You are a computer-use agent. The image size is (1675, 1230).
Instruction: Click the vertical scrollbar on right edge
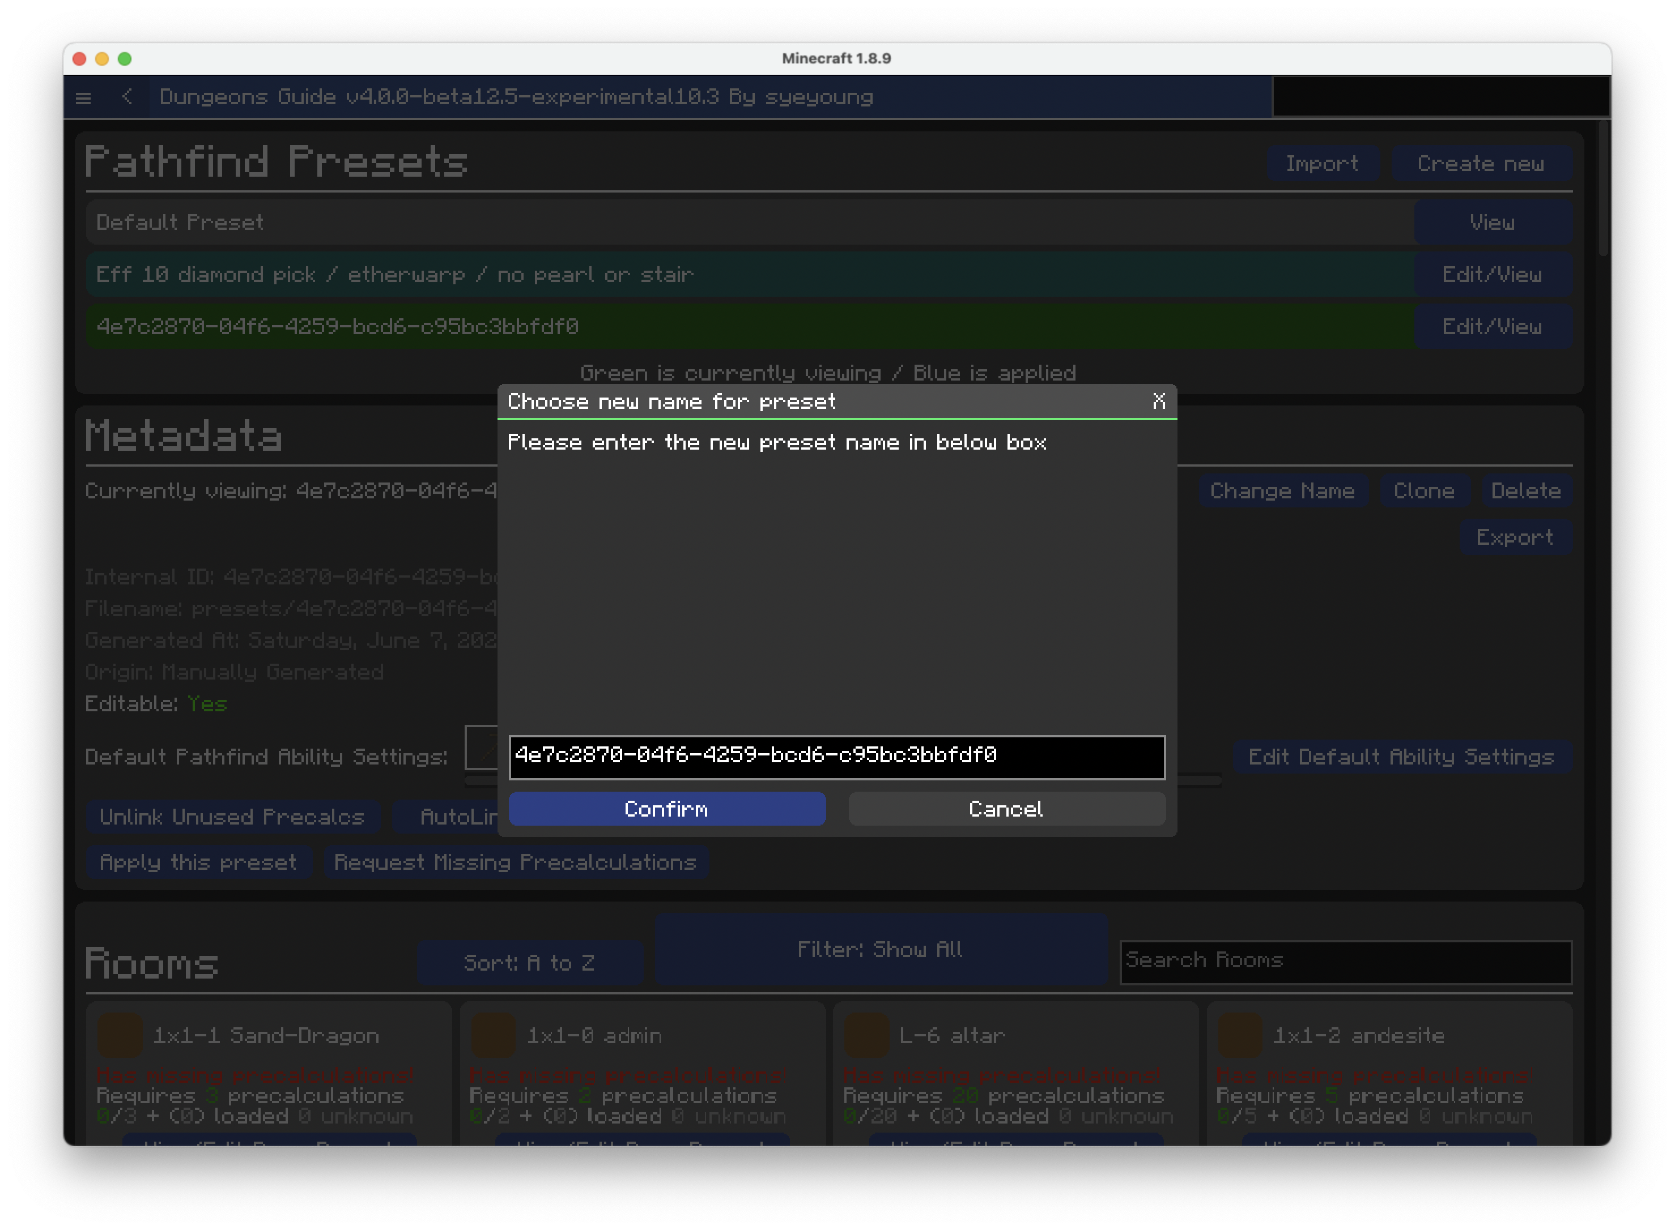coord(1604,190)
